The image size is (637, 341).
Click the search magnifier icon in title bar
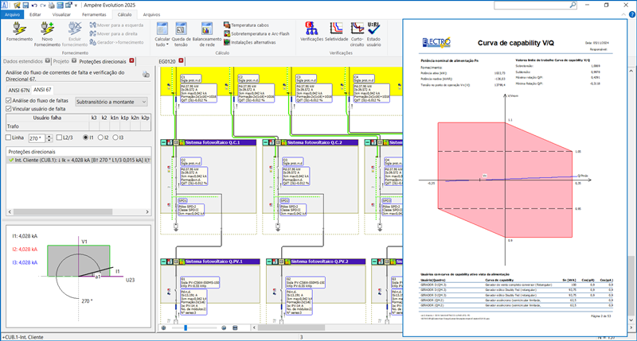573,5
